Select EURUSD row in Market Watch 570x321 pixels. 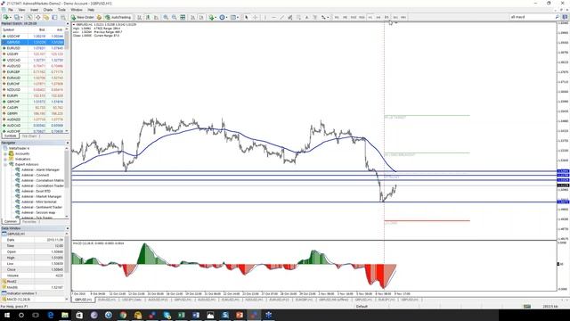coord(34,48)
